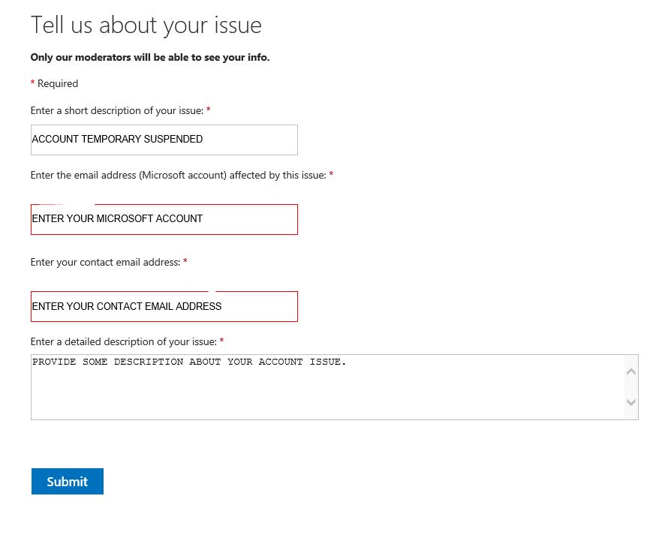Click the scrollbar track of the textarea
The width and height of the screenshot is (665, 547).
click(631, 387)
